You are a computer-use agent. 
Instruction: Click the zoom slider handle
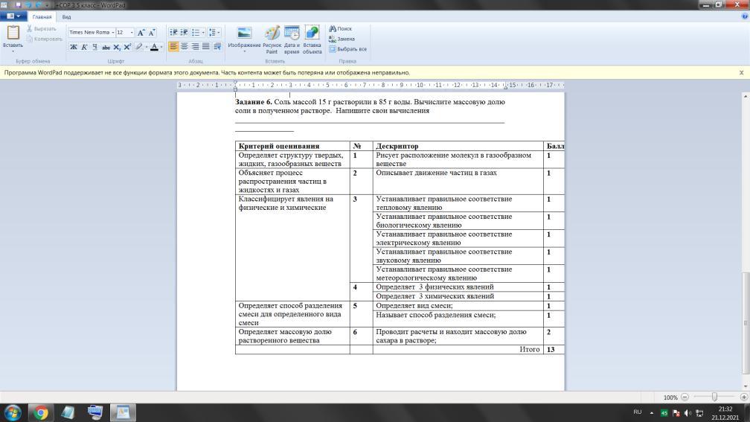tap(714, 397)
